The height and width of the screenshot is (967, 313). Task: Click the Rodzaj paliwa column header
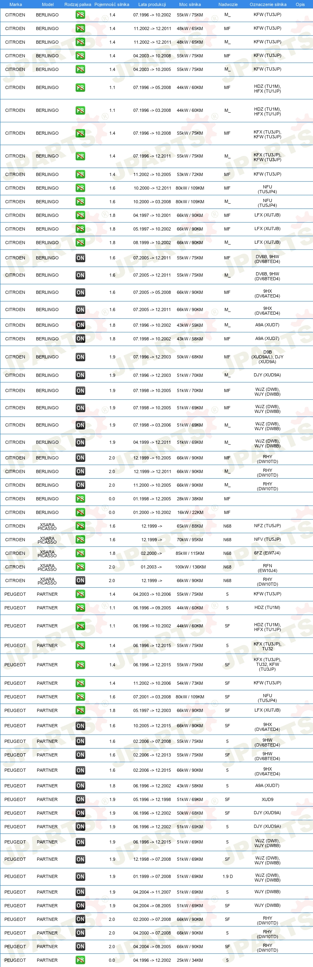pyautogui.click(x=78, y=4)
